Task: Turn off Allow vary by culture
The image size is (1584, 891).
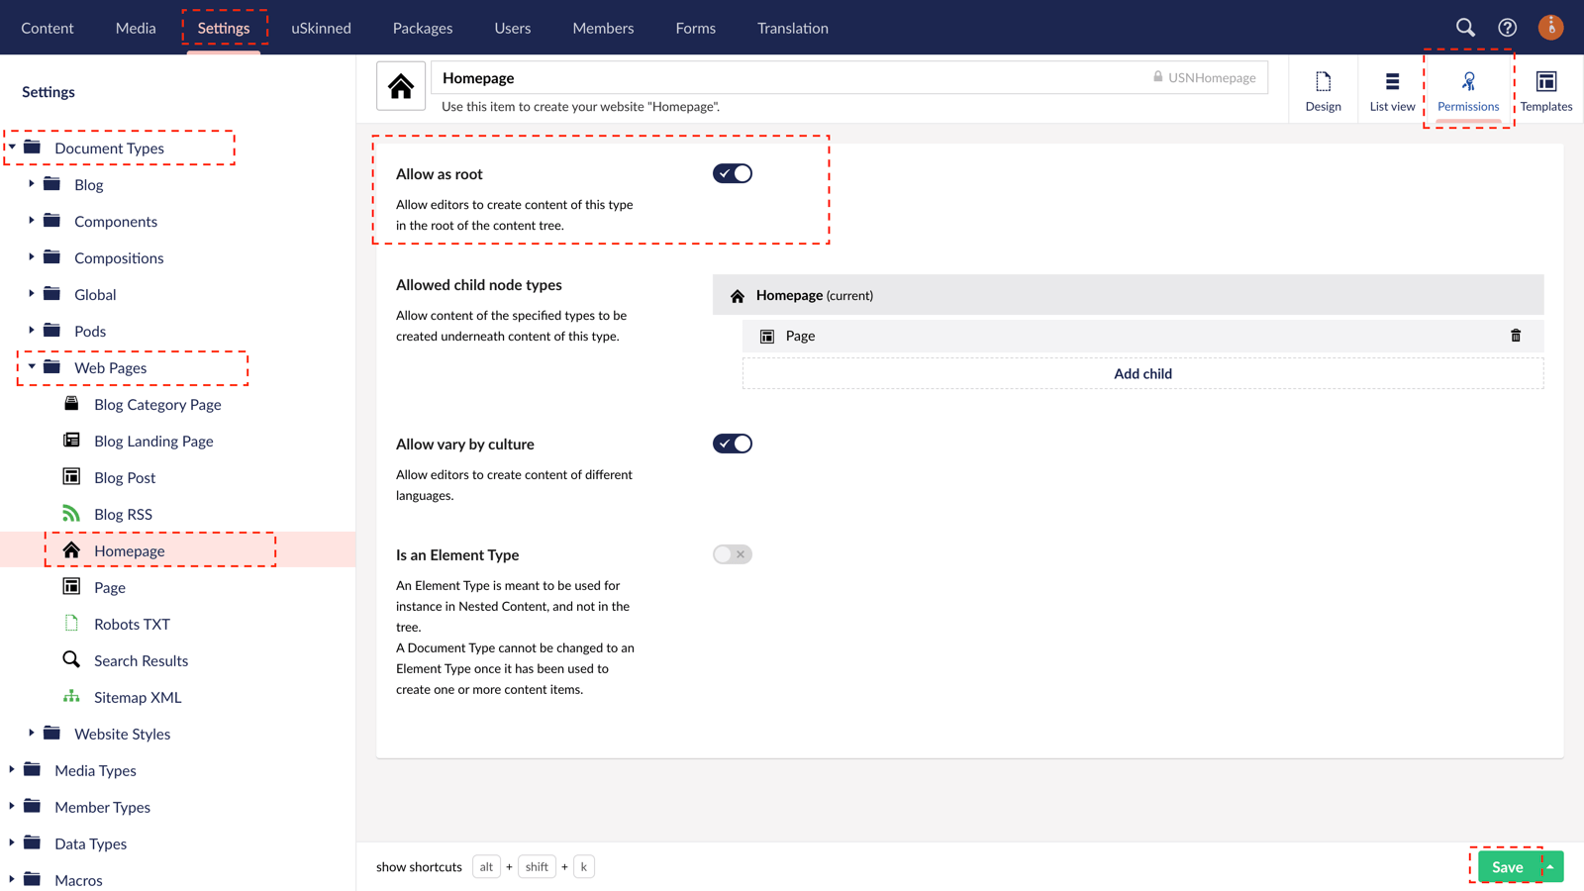Action: (732, 443)
